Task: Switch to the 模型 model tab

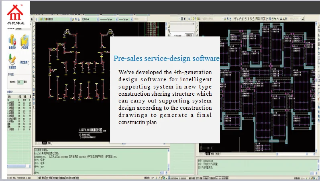Action: click(43, 143)
